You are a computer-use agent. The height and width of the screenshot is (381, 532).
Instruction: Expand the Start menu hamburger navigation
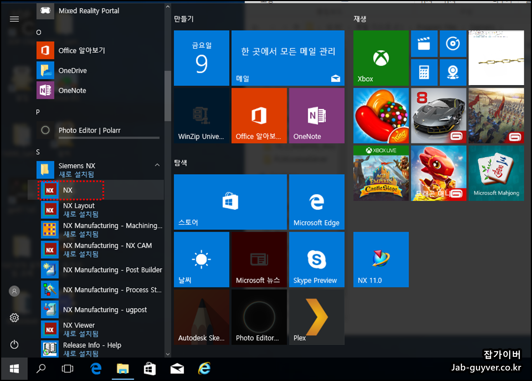14,19
